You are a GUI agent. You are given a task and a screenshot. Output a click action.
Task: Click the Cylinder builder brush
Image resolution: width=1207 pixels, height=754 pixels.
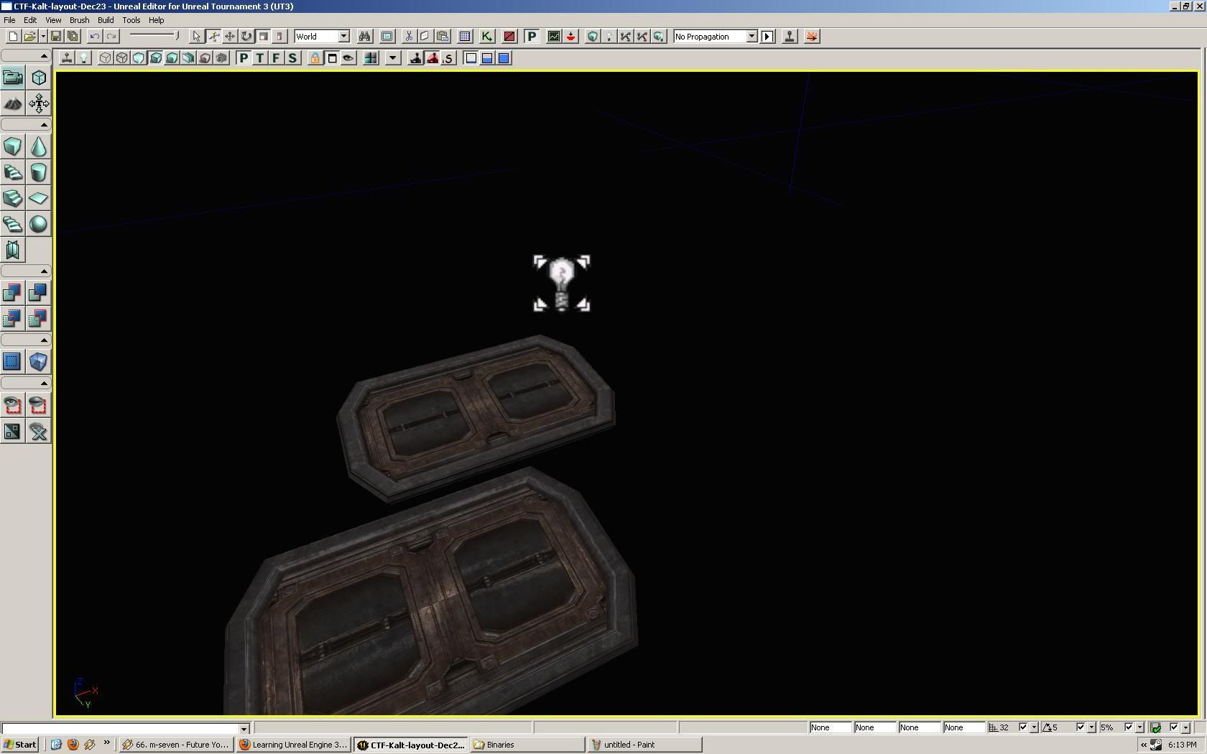[x=39, y=172]
